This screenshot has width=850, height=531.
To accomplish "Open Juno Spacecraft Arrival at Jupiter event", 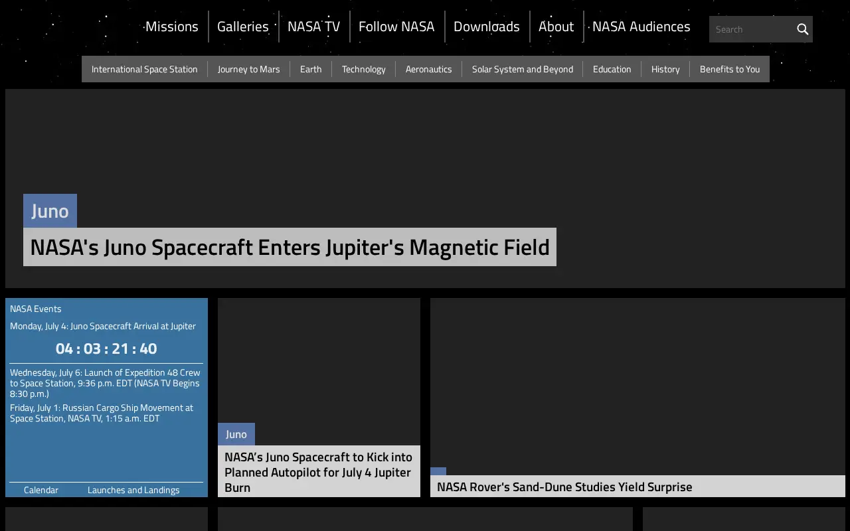I will coord(103,326).
